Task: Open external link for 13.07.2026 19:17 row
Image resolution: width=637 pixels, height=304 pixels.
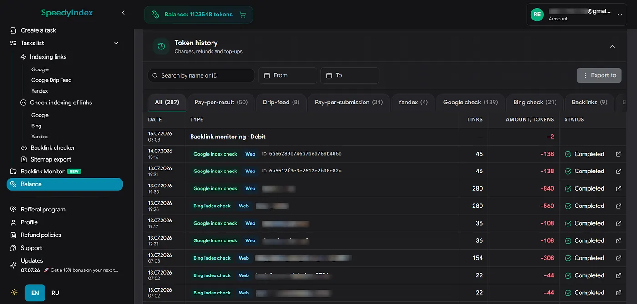Action: pos(618,223)
